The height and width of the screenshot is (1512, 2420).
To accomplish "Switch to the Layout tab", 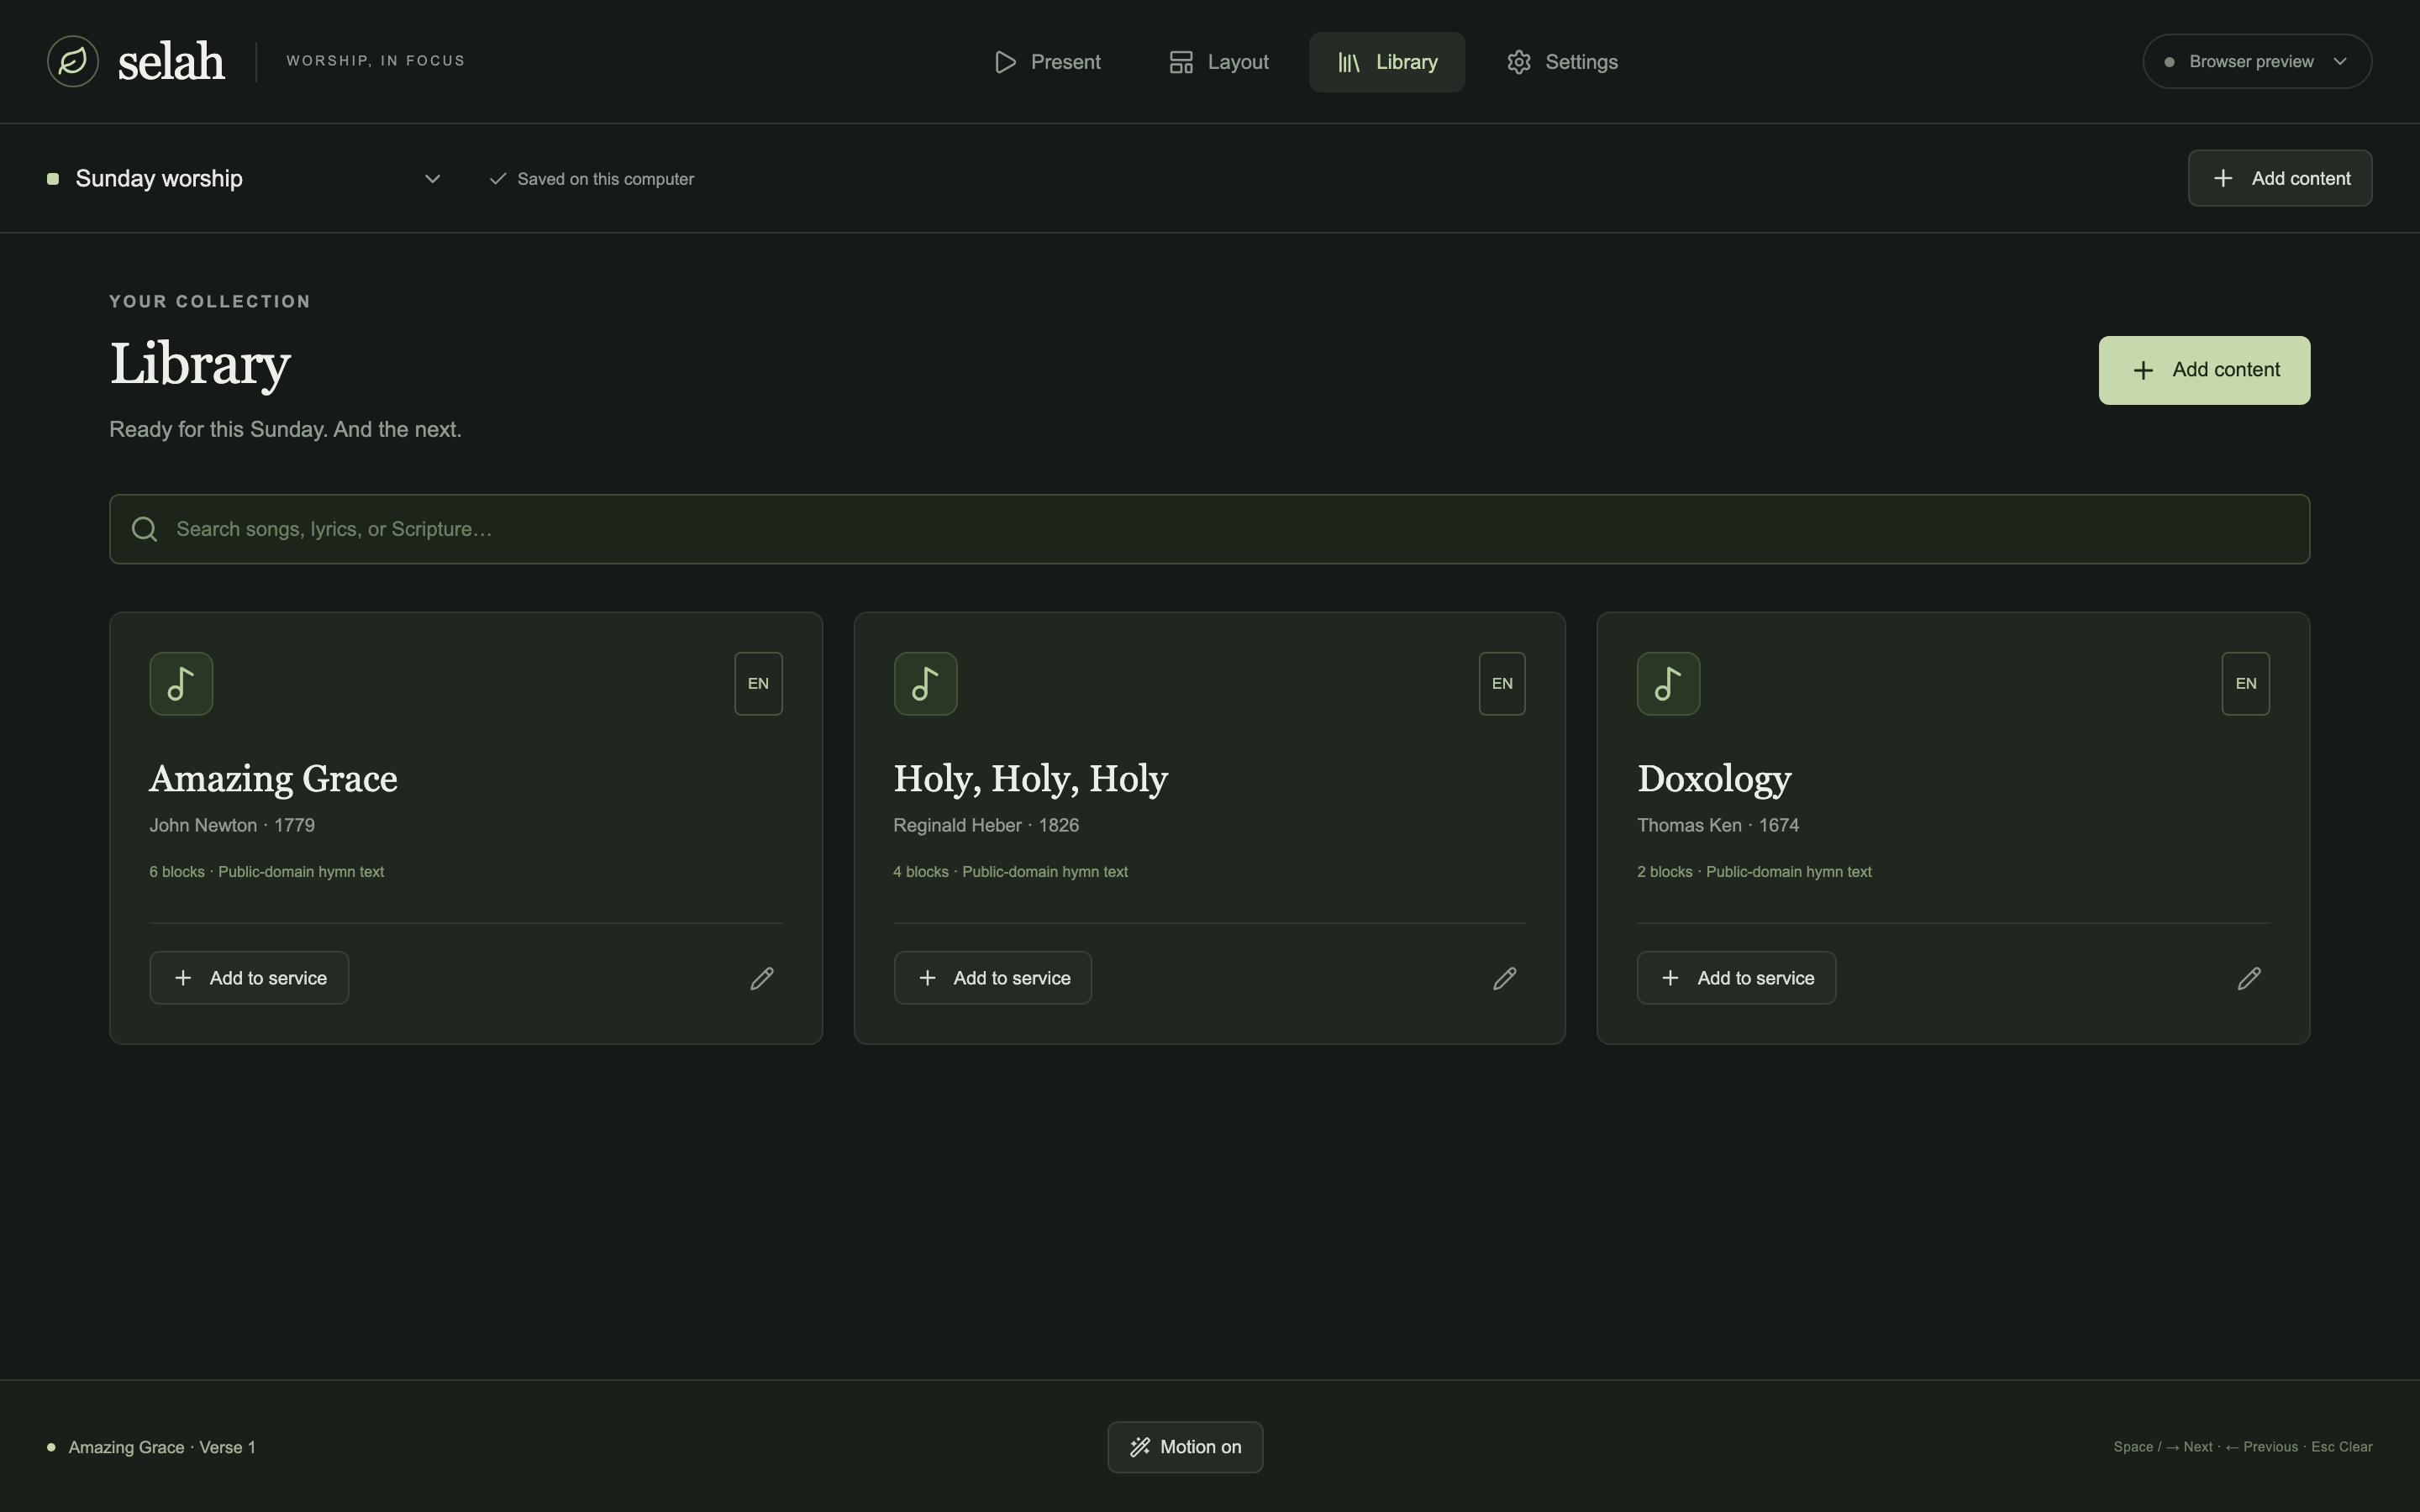I will pos(1218,62).
